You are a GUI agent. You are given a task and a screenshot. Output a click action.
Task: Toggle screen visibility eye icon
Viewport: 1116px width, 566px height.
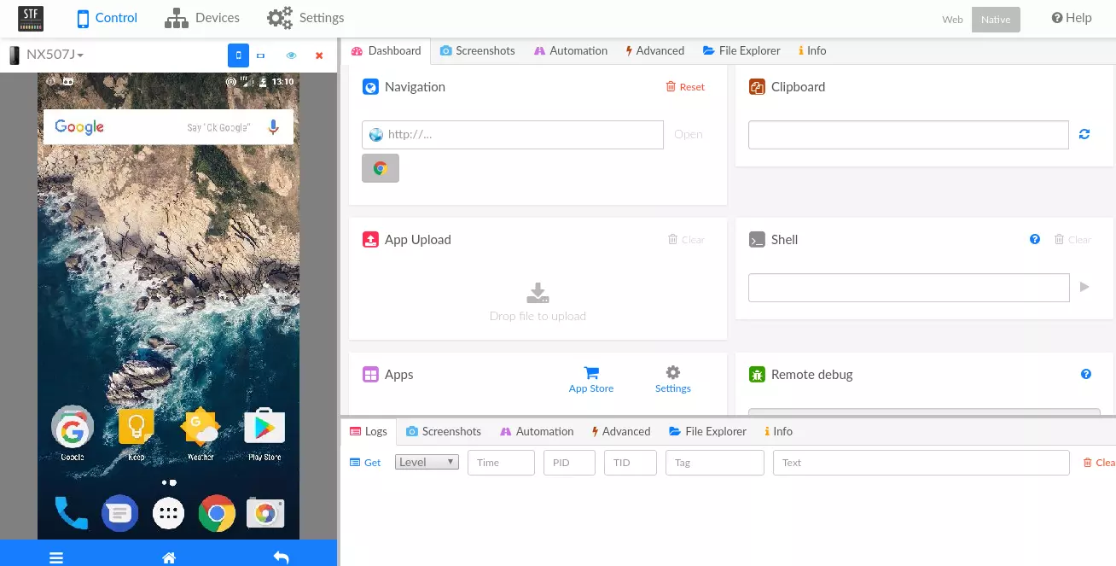click(x=291, y=55)
